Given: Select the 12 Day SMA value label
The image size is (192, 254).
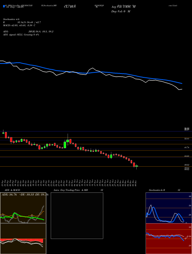Looking at the screenshot, I should point(15,7).
